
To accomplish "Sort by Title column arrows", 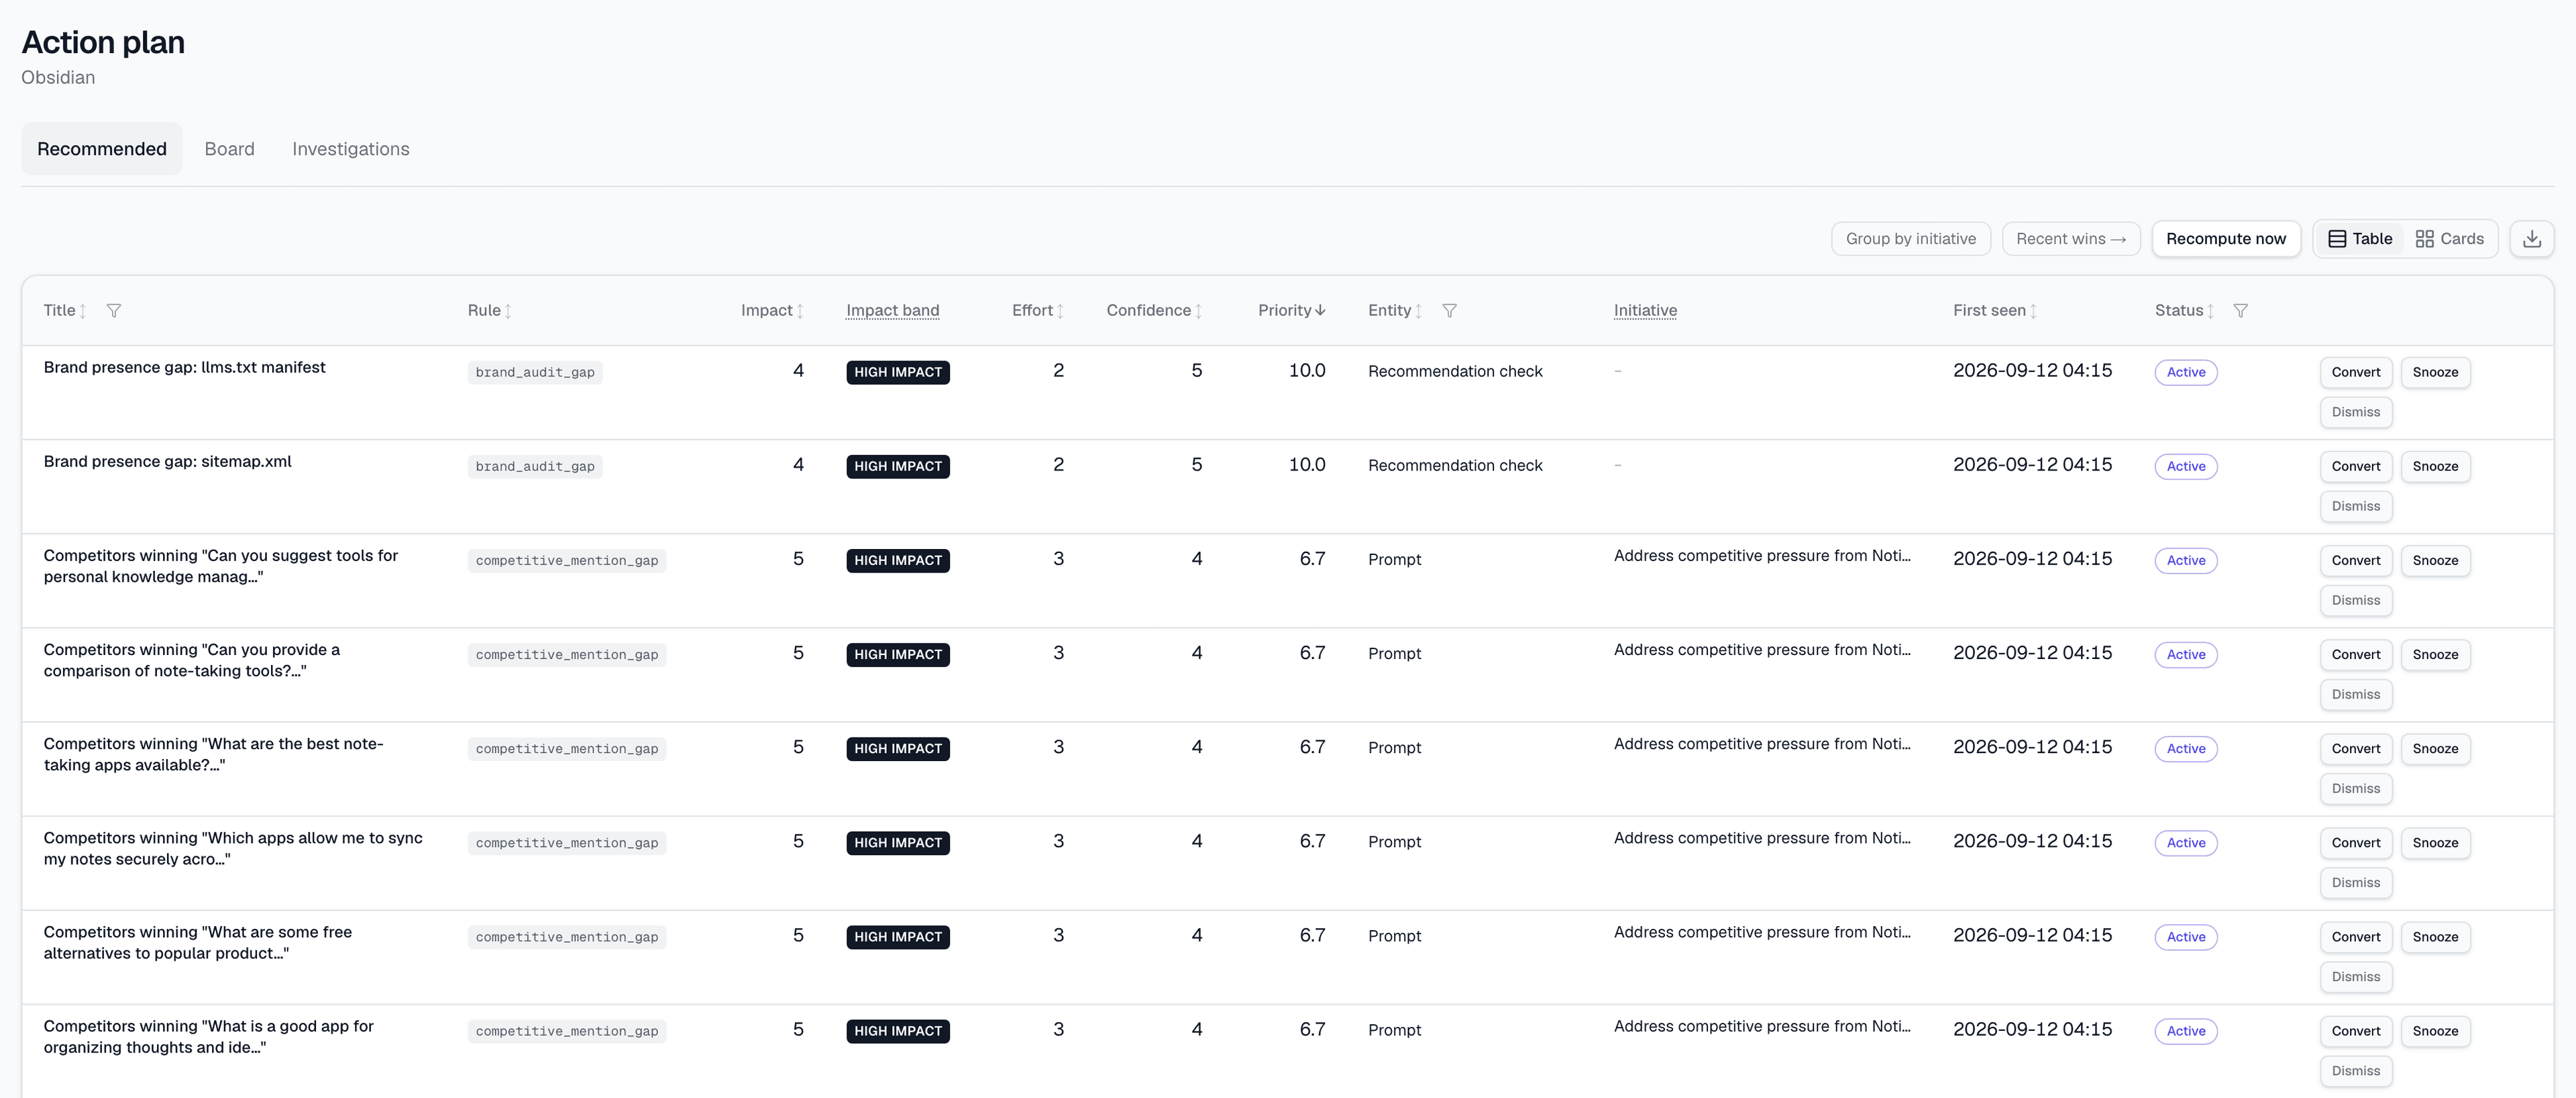I will point(83,311).
